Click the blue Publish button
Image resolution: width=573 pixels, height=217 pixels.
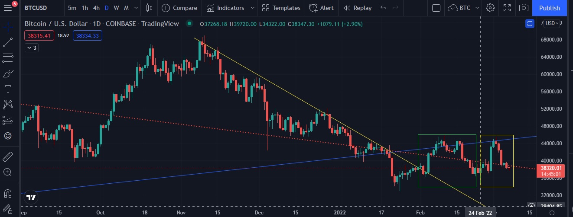coord(550,8)
